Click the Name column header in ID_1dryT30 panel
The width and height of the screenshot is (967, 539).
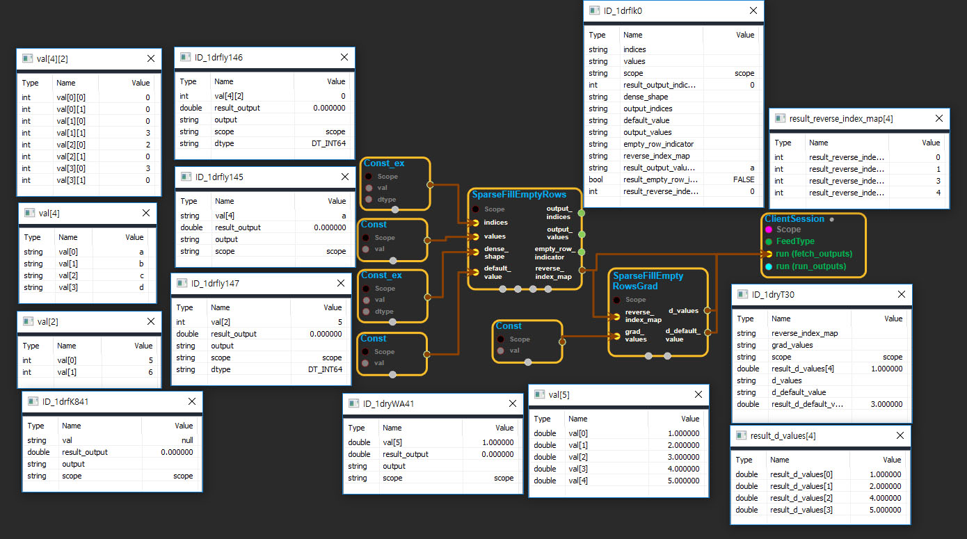coord(781,319)
